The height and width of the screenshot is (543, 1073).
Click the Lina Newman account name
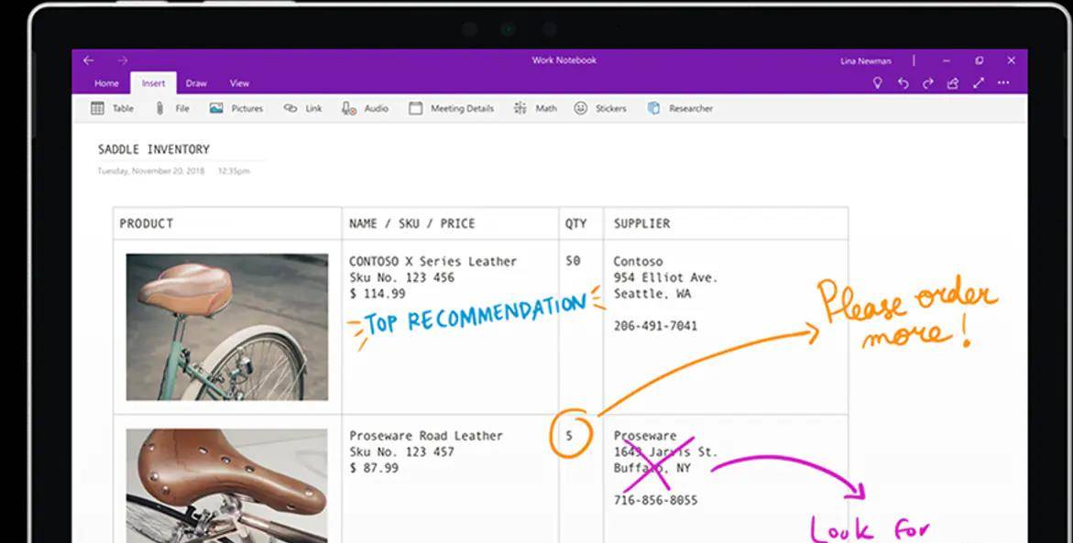tap(866, 60)
